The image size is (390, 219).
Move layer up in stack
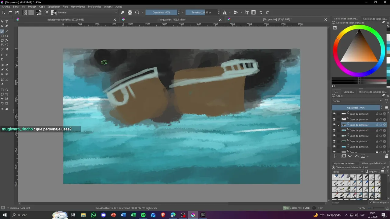356,156
